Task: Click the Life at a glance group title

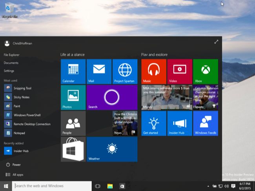Action: coord(73,55)
